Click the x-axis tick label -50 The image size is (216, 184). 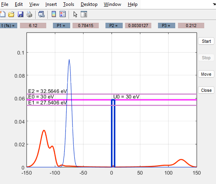click(83, 173)
